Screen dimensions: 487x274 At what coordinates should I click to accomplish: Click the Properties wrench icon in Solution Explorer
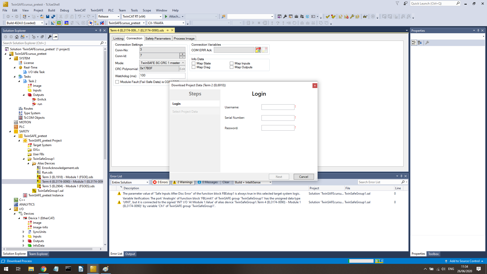coord(50,37)
